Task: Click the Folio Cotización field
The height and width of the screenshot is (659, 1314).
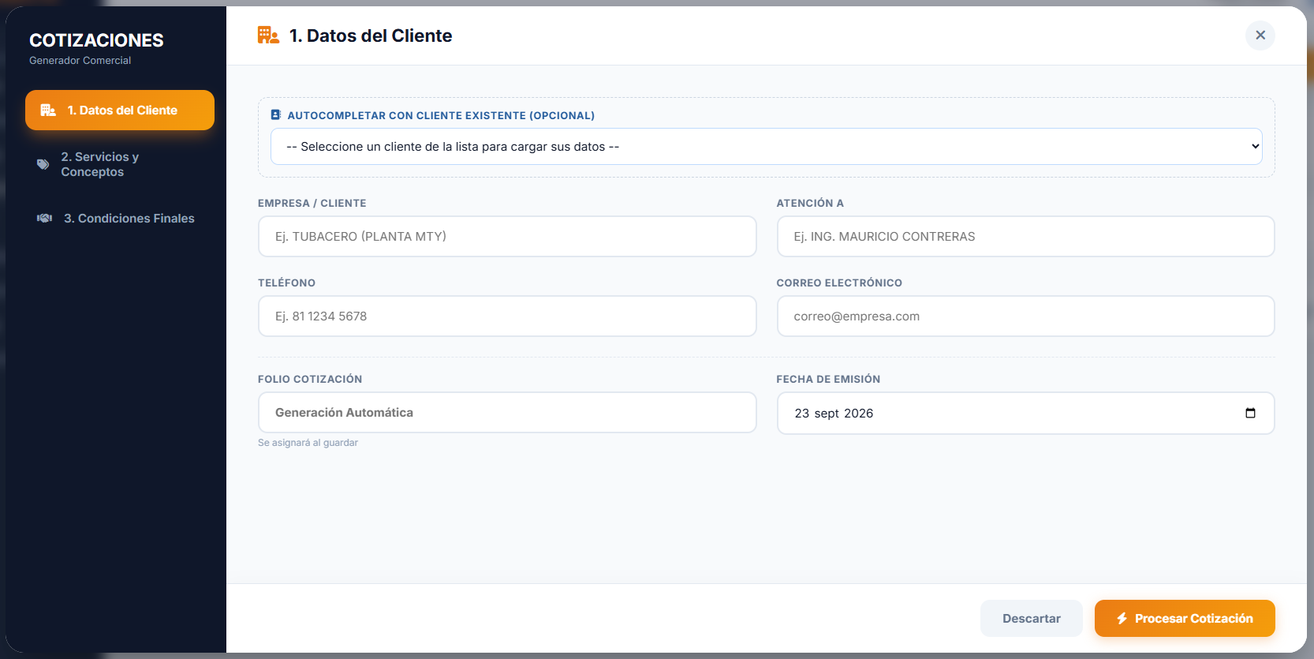Action: tap(507, 413)
